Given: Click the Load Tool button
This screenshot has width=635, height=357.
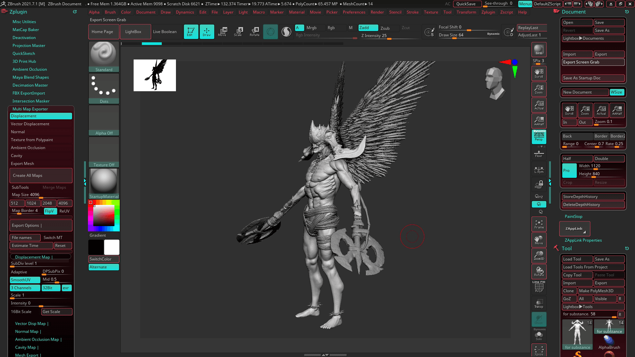Looking at the screenshot, I should [x=577, y=259].
